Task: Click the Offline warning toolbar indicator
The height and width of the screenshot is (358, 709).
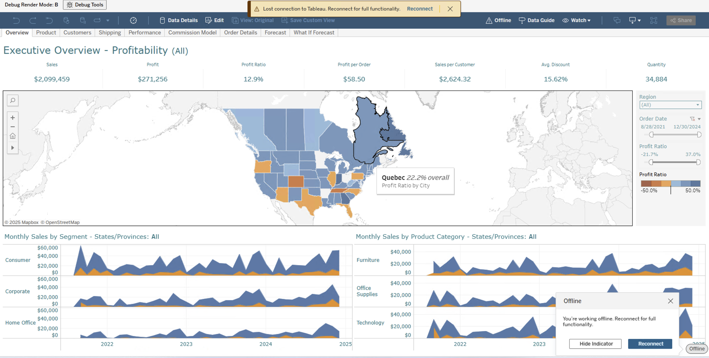Action: [x=498, y=20]
